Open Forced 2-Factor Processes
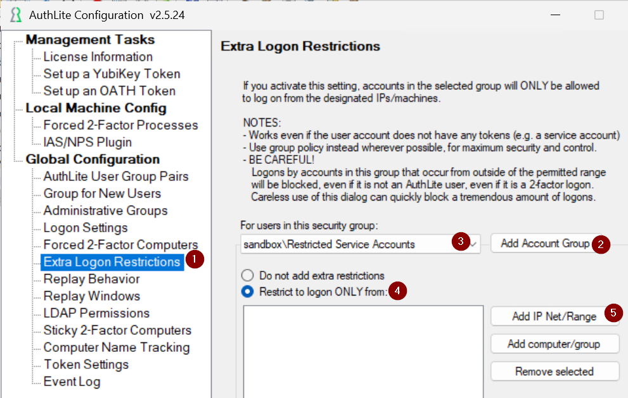Screen dimensions: 628x398 (x=120, y=125)
